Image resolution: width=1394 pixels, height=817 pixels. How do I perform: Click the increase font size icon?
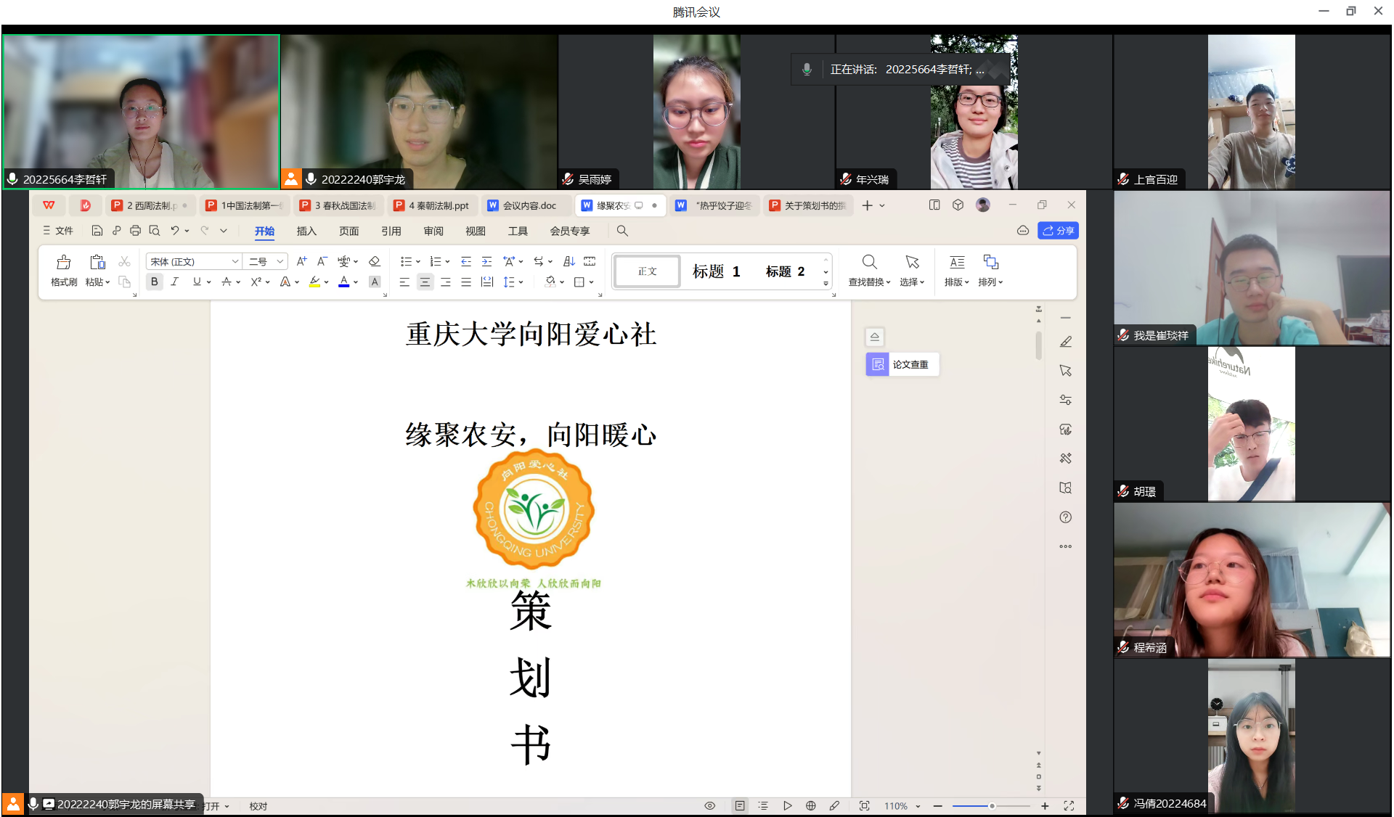point(301,261)
